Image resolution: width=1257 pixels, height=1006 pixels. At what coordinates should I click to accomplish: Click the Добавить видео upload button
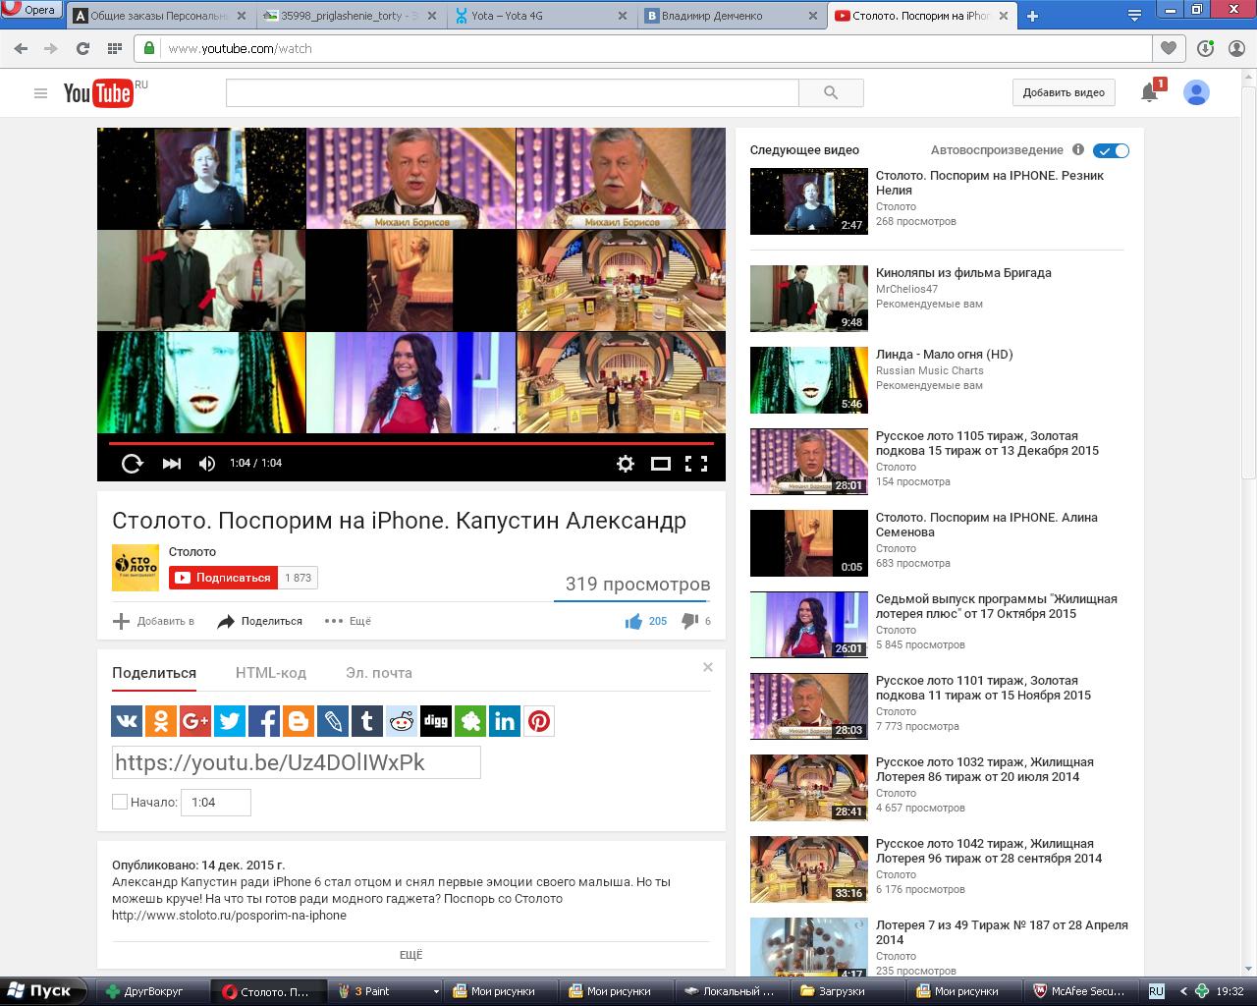tap(1064, 92)
